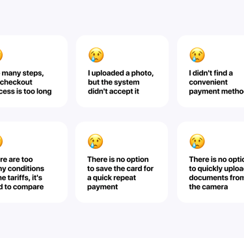Click the partly visible emoji on tariffs card

click(1, 141)
